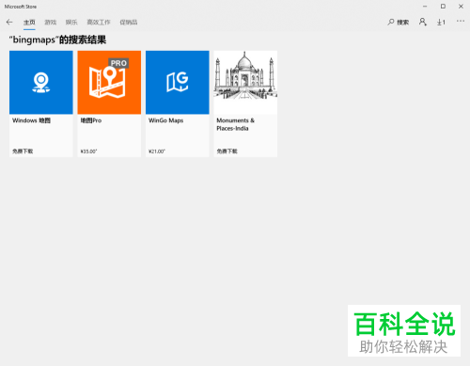Viewport: 470px width, 366px height.
Task: Open the 促销品 deals tab
Action: [129, 23]
